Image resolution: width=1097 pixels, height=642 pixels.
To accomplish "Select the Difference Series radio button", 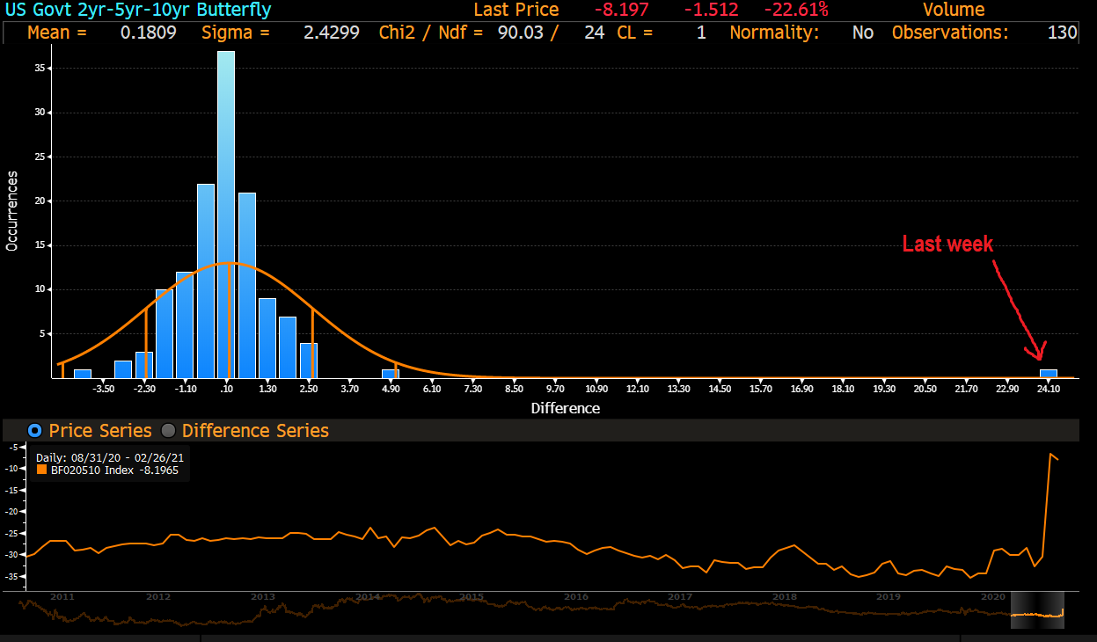I will tap(167, 431).
